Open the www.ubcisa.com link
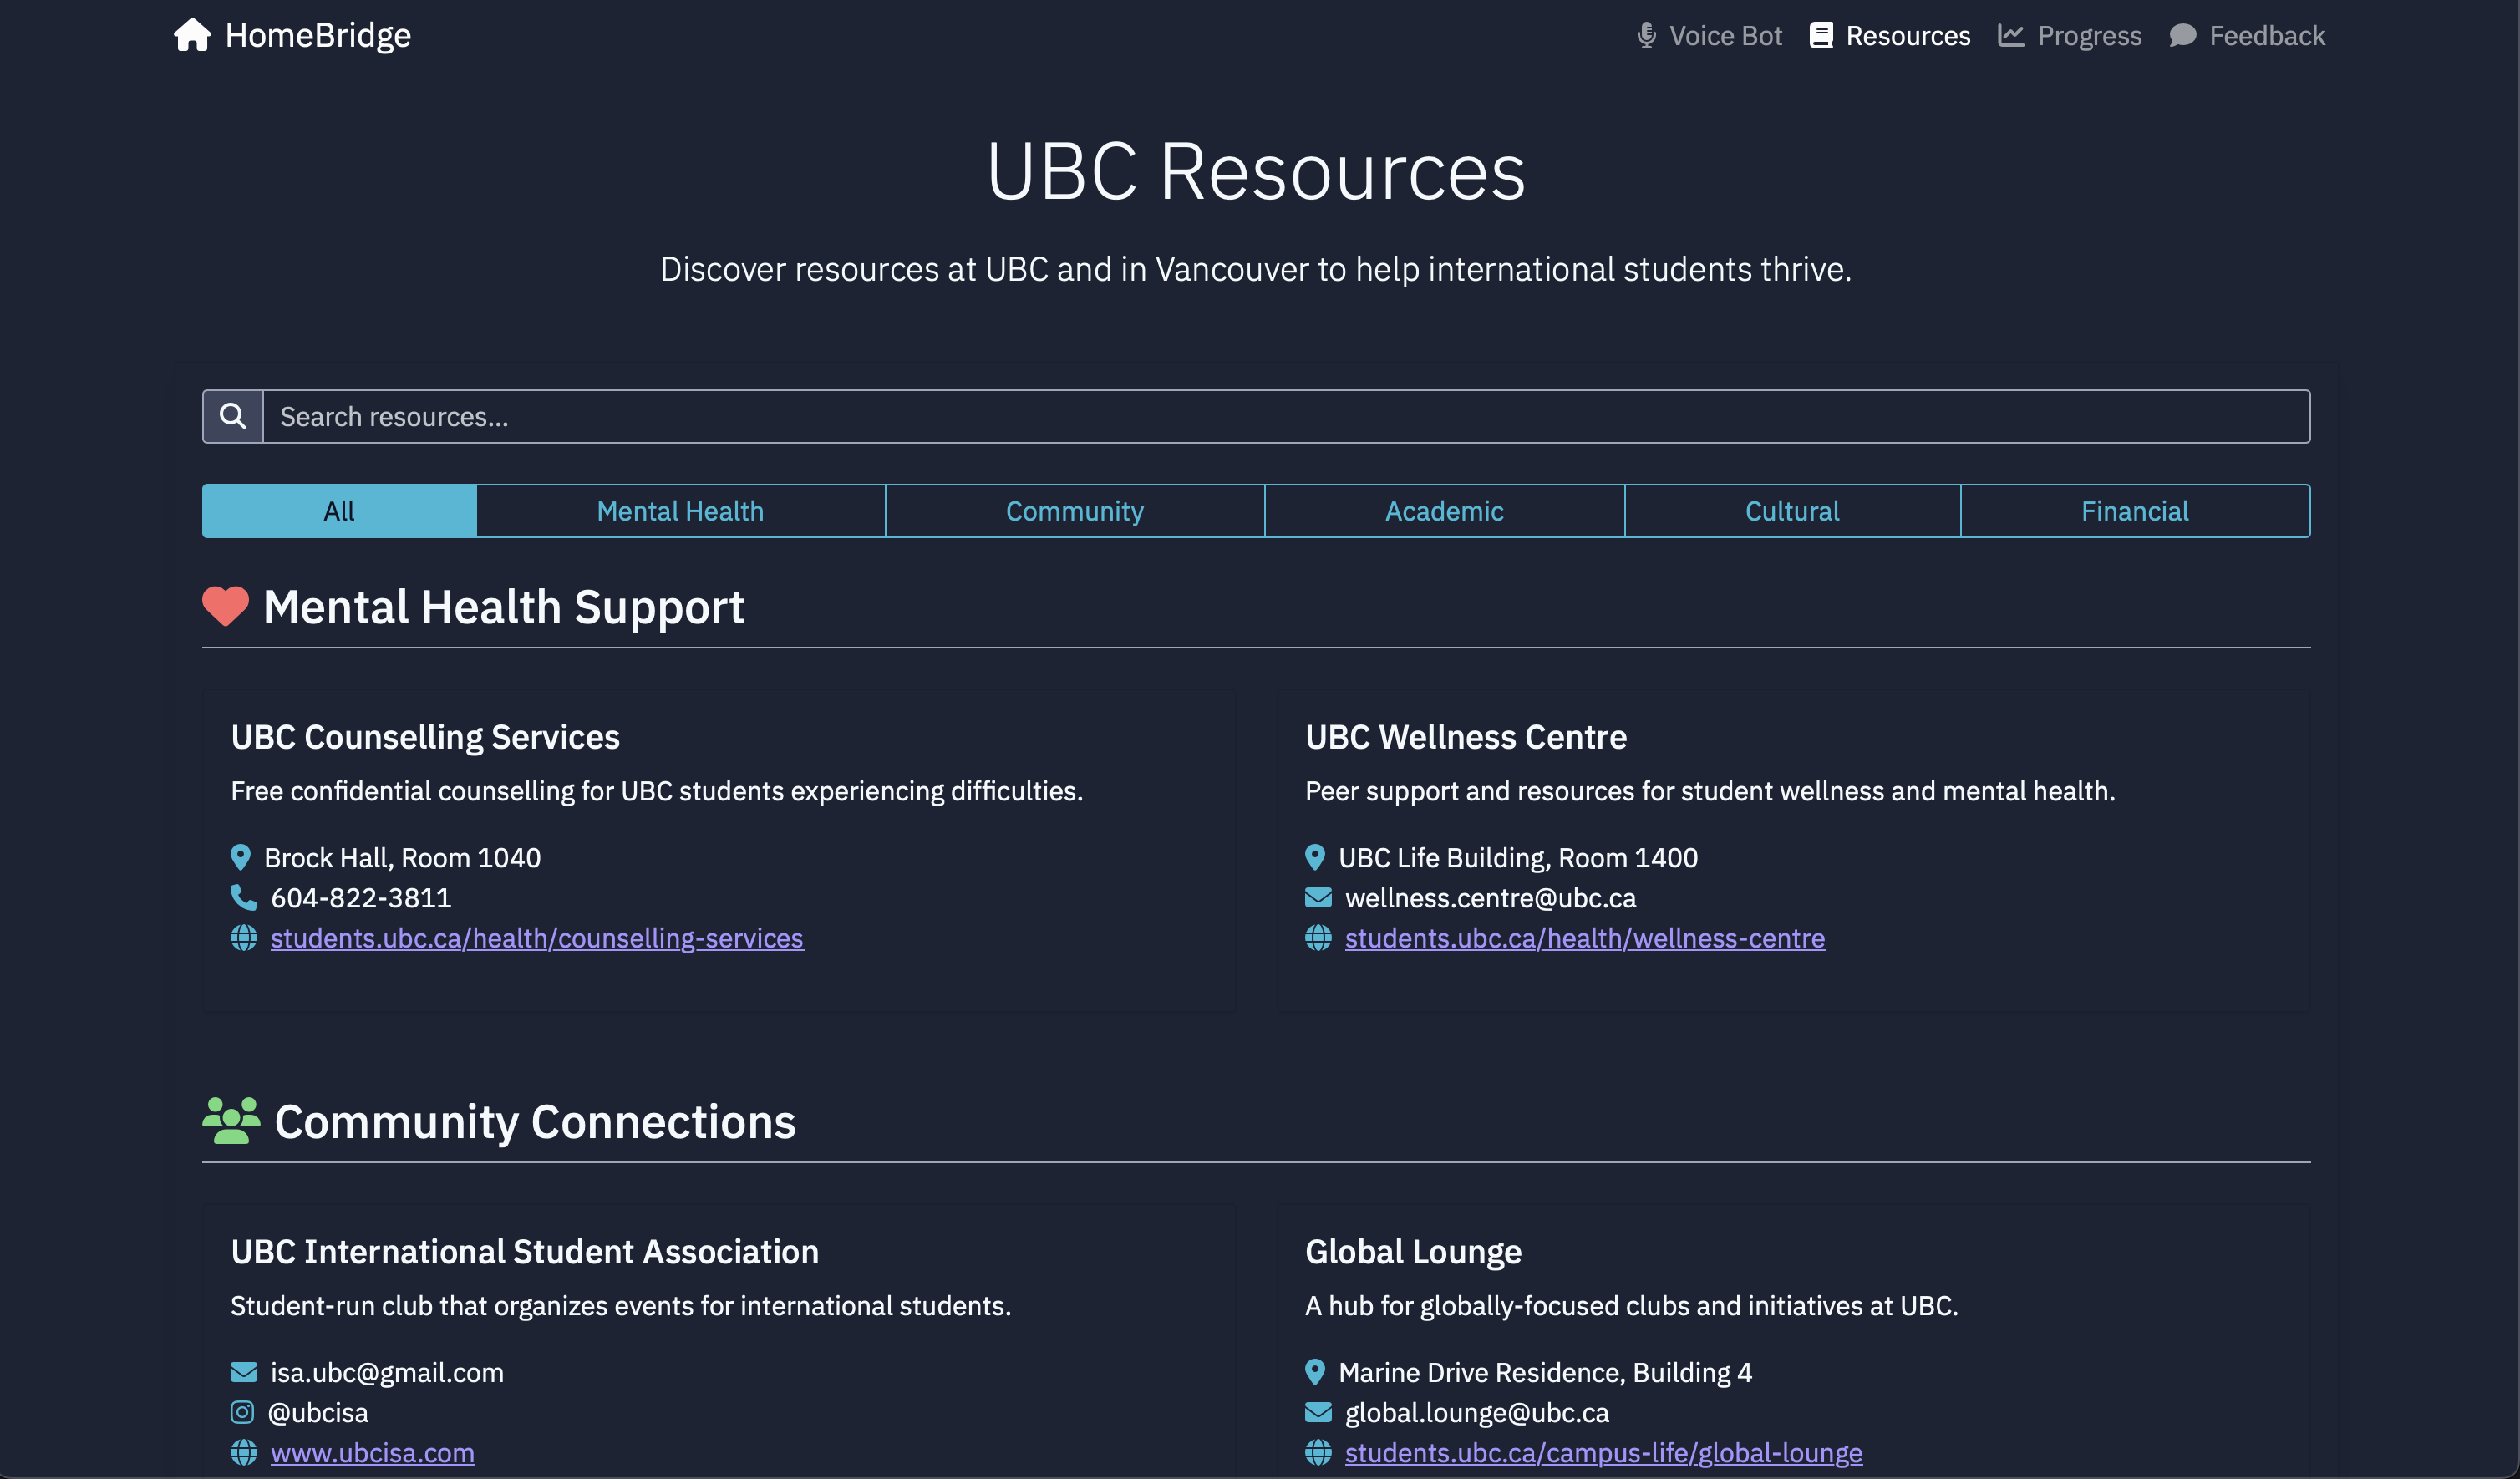The width and height of the screenshot is (2520, 1479). [x=372, y=1452]
